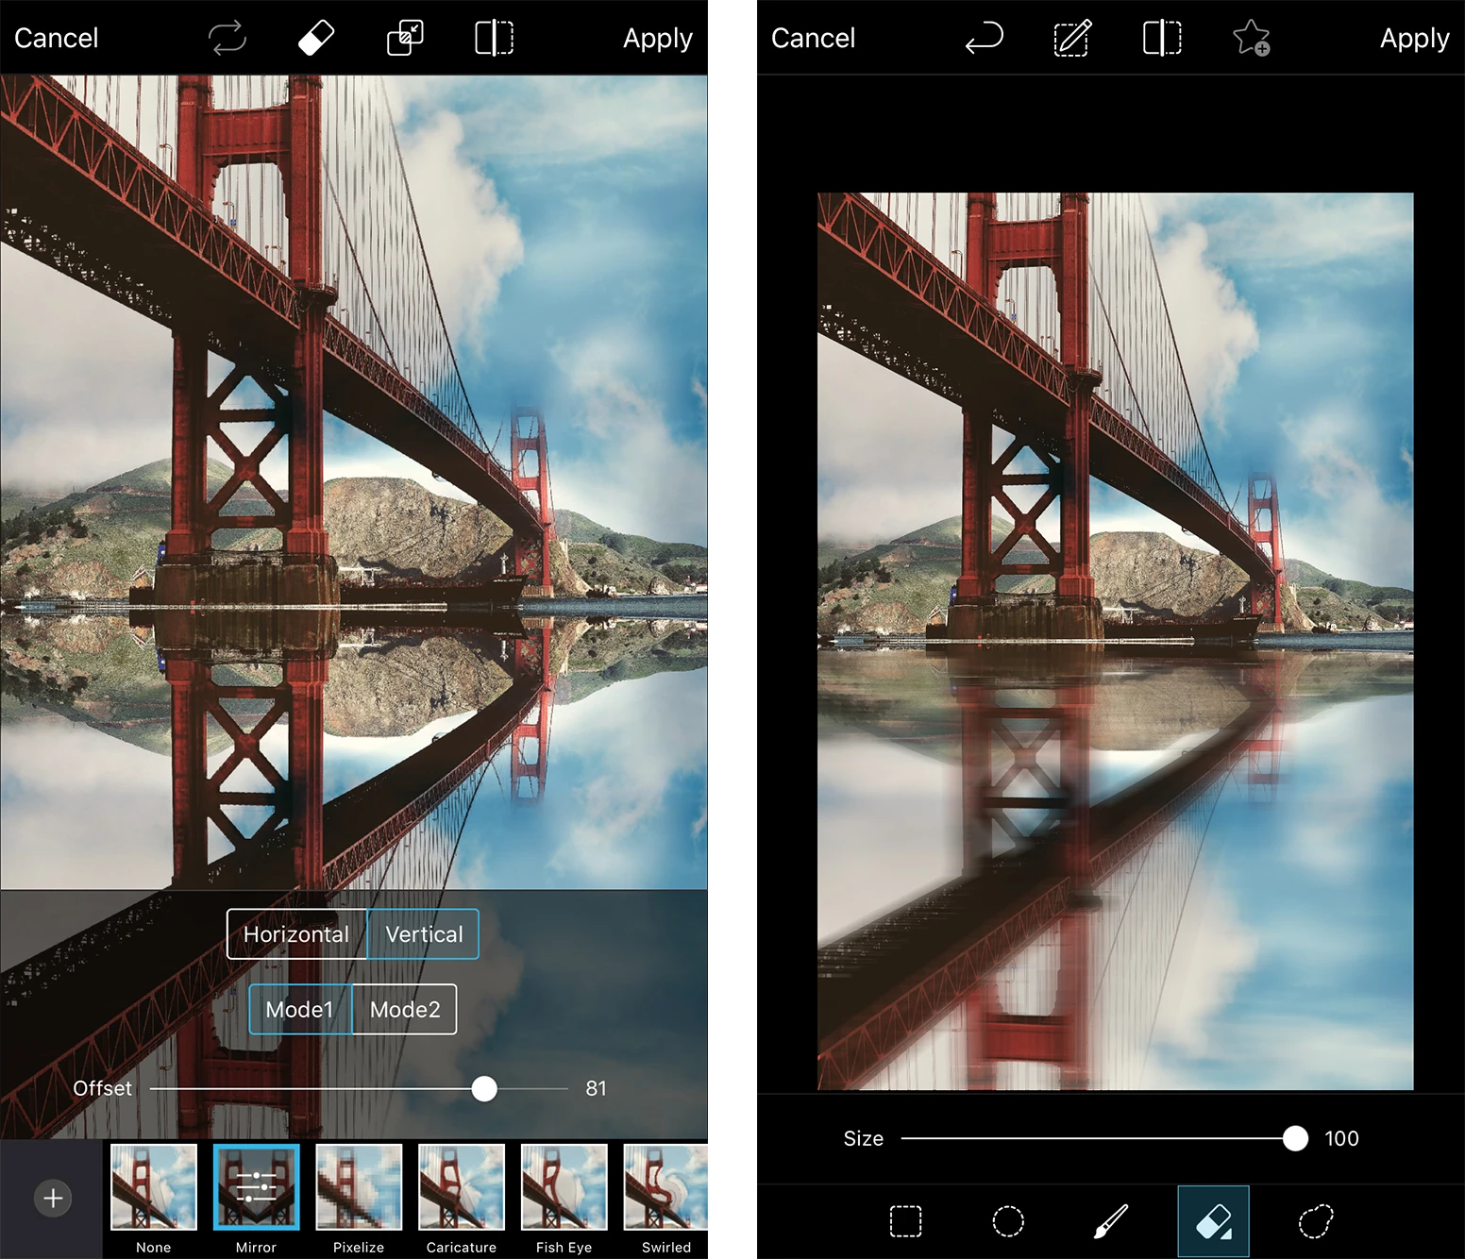The image size is (1465, 1259).
Task: Select the rectangle selection tool at the bottom
Action: pos(905,1220)
